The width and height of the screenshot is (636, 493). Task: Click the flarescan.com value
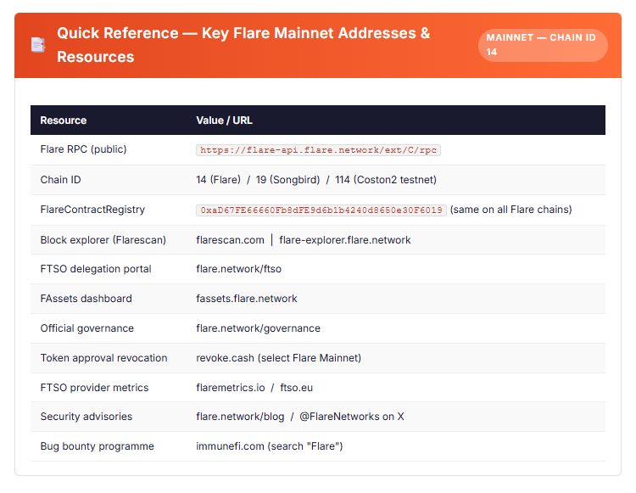tap(230, 240)
